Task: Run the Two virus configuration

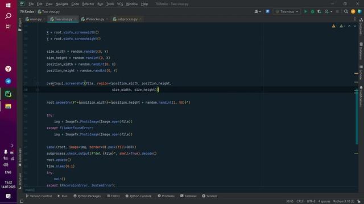Action: [305, 11]
